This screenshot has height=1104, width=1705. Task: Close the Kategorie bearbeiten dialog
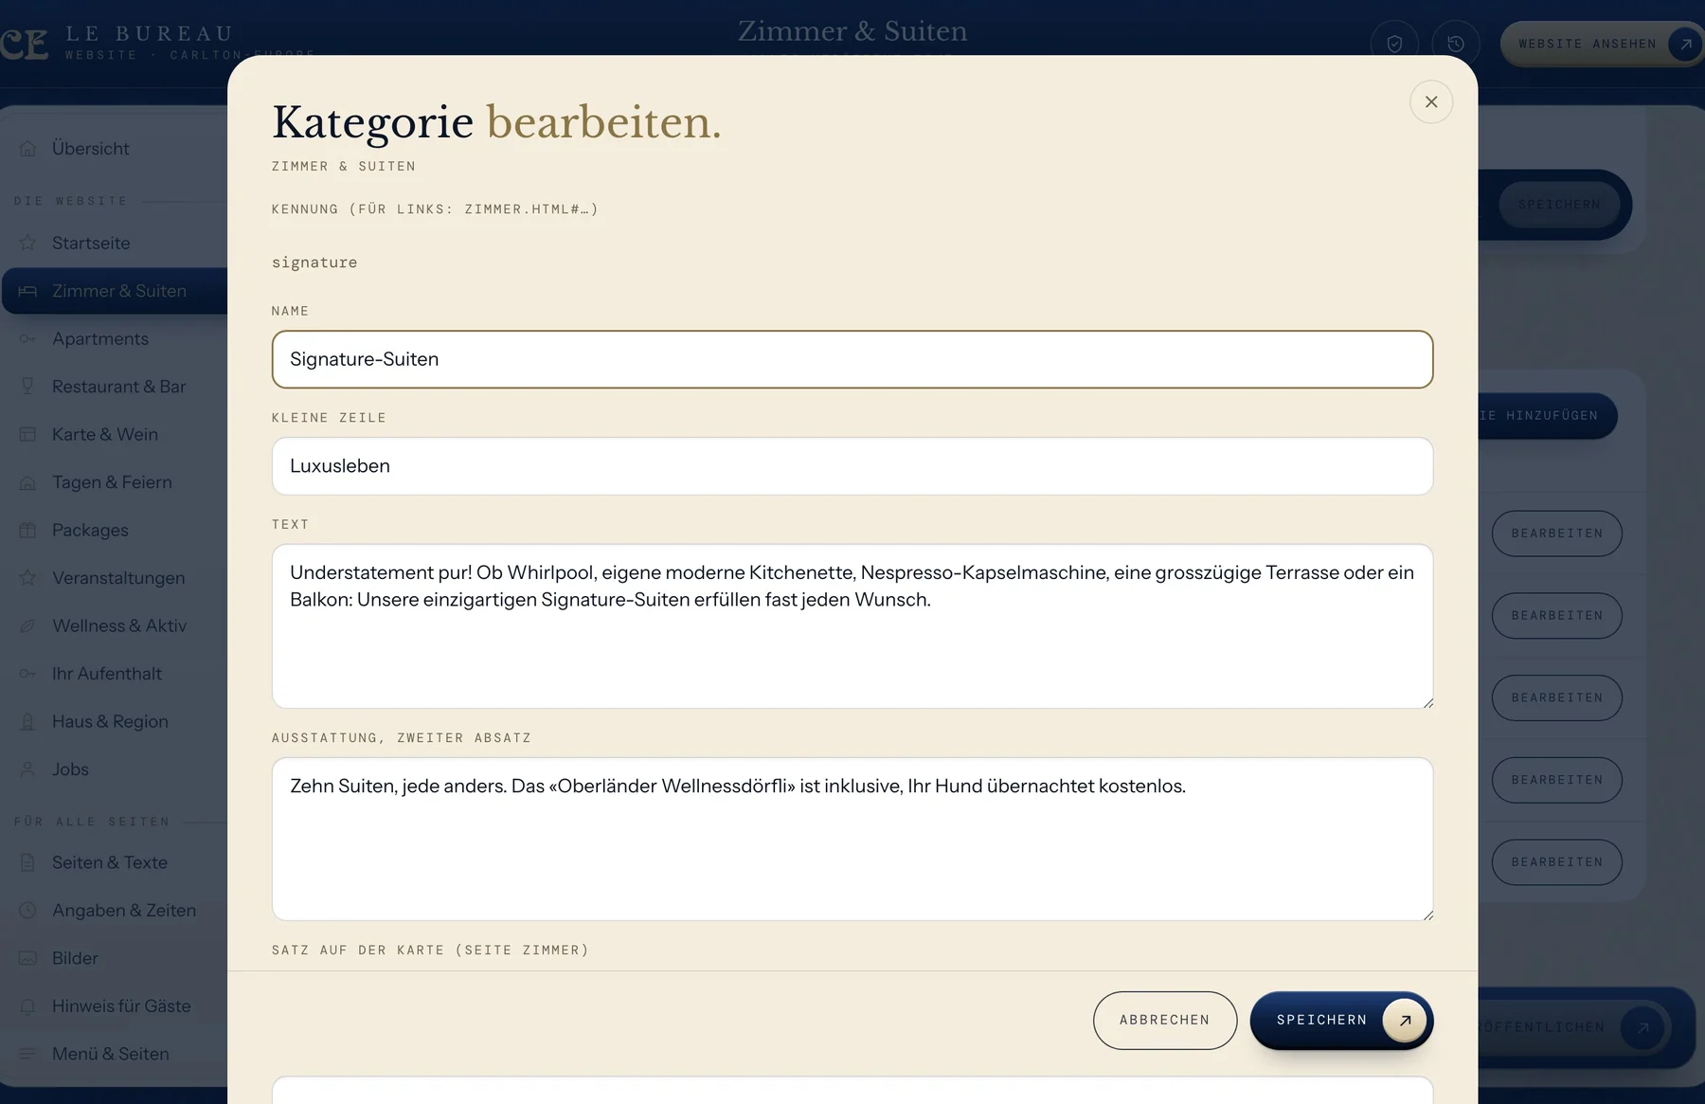(1431, 101)
